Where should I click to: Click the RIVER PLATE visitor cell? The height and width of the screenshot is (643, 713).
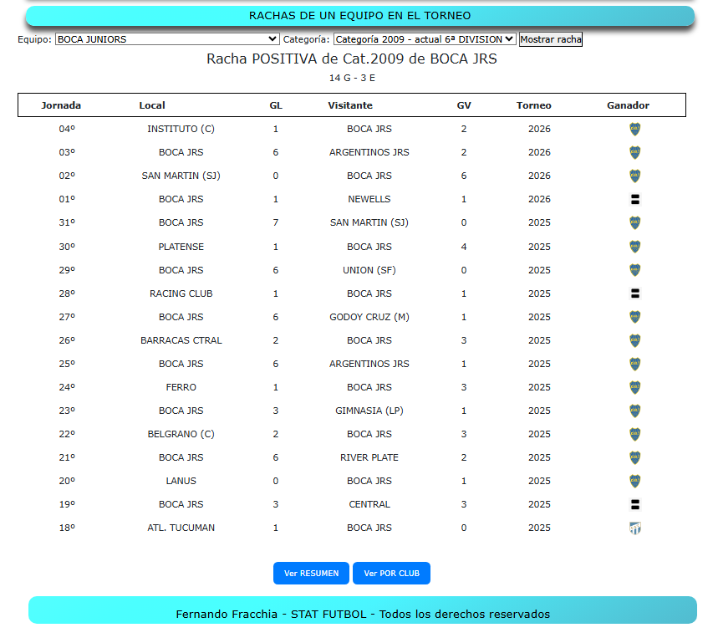(x=369, y=457)
